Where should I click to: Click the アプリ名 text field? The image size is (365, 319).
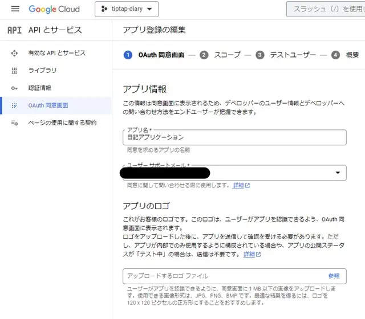[x=234, y=137]
